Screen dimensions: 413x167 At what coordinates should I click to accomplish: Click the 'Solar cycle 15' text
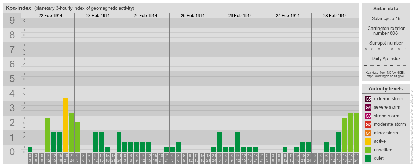[386, 19]
